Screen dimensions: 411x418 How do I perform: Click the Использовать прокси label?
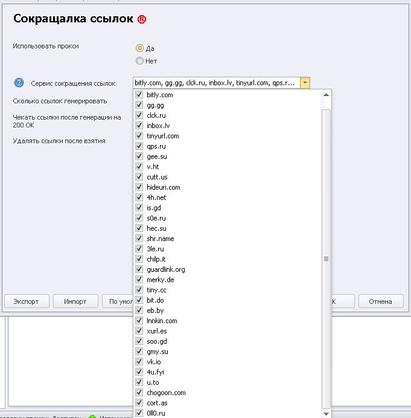[46, 46]
